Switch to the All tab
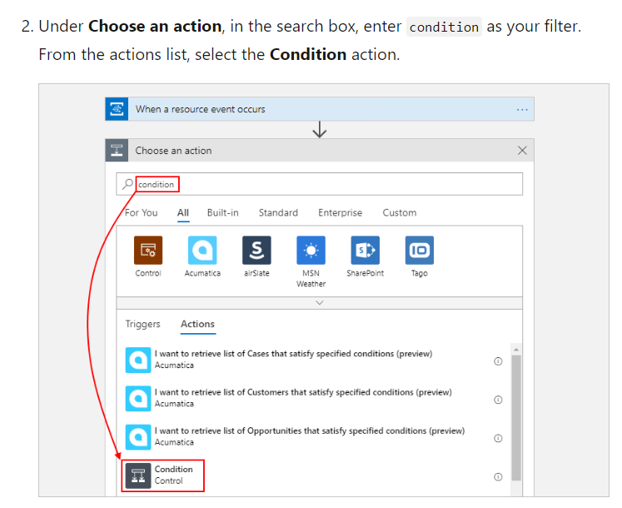The height and width of the screenshot is (508, 622). tap(183, 212)
